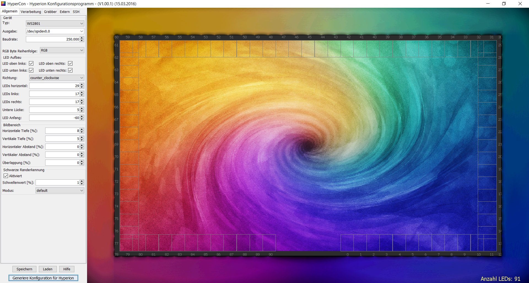529x283 pixels.
Task: Increase the Baudrate spinner up arrow
Action: pyautogui.click(x=82, y=38)
